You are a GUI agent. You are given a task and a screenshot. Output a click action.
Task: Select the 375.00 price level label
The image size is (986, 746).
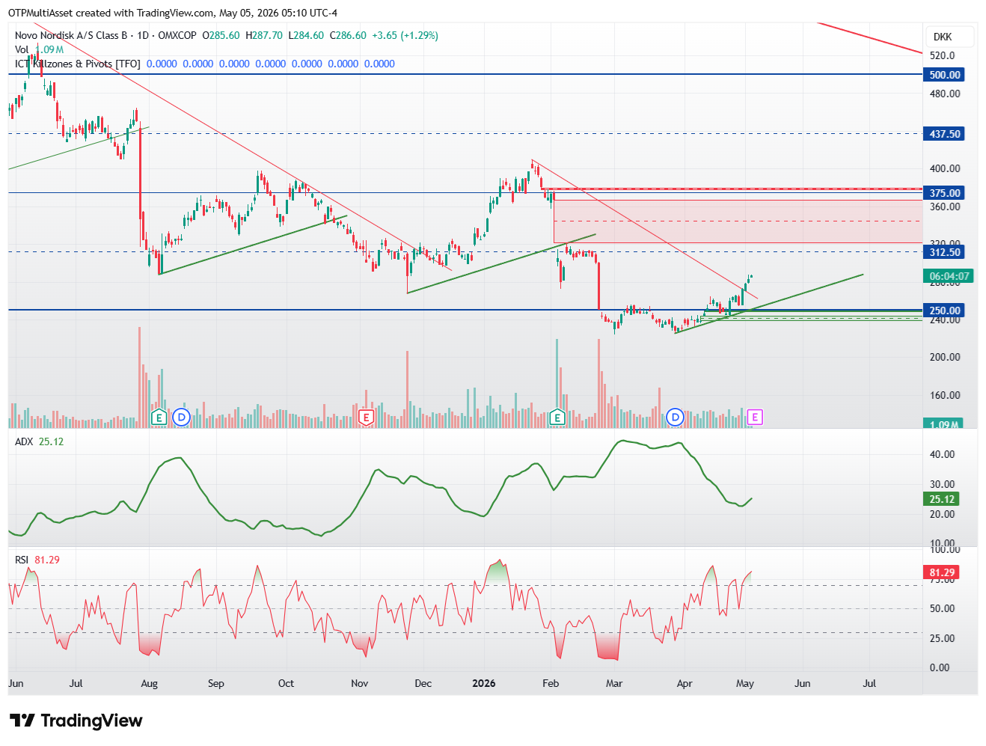[x=944, y=193]
